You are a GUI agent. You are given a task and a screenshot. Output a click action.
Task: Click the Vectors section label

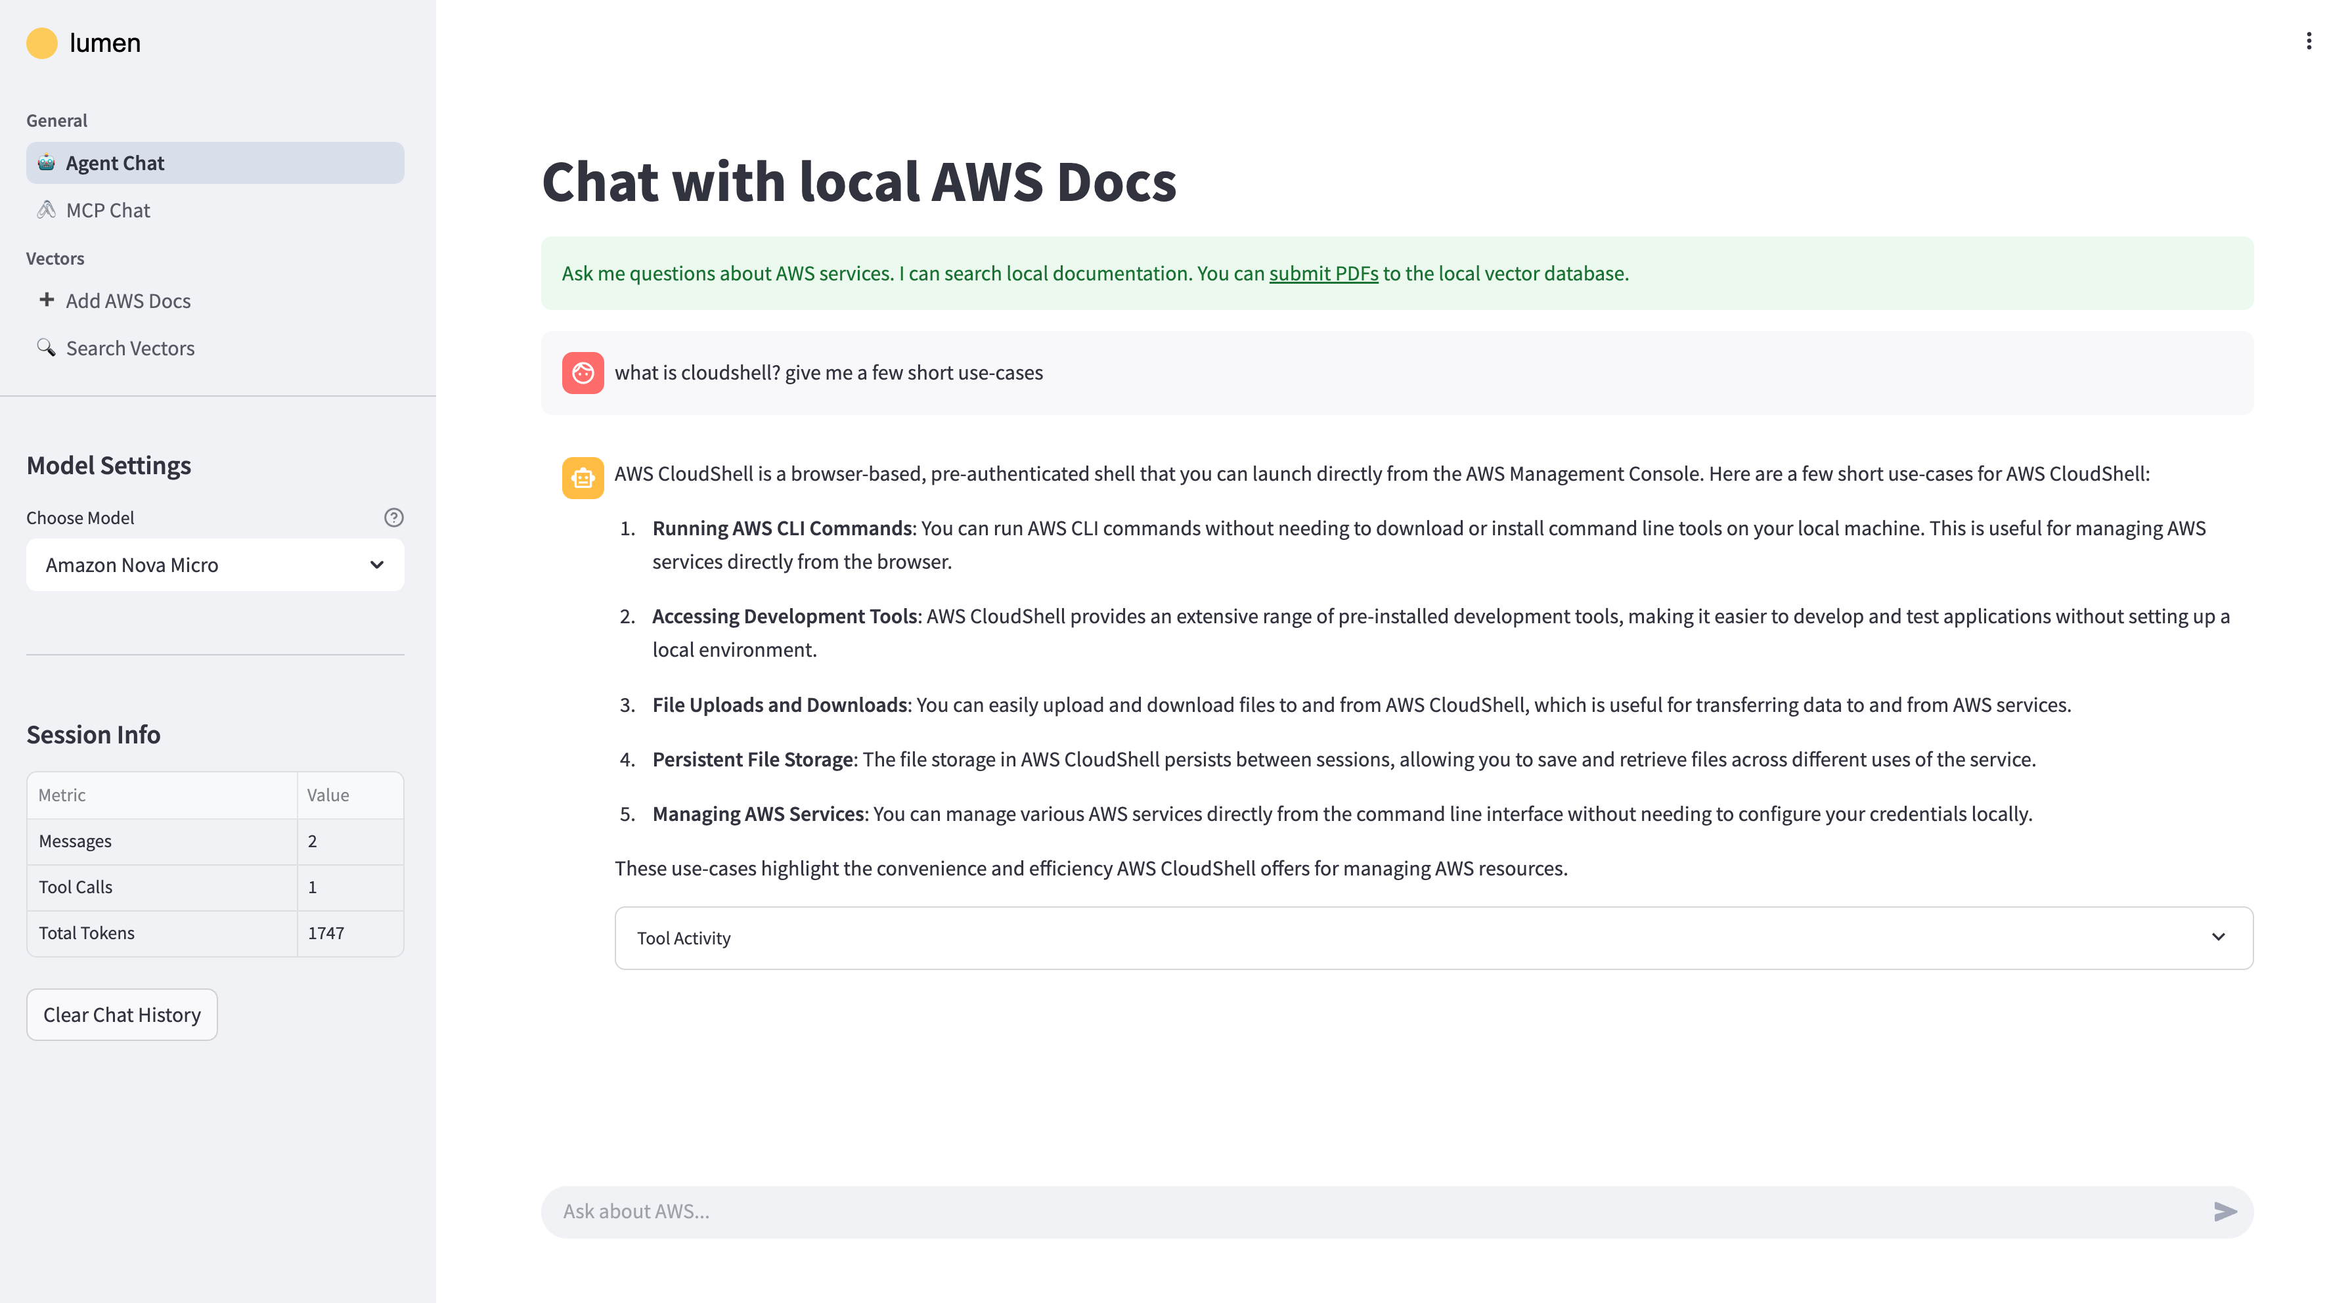pos(55,258)
